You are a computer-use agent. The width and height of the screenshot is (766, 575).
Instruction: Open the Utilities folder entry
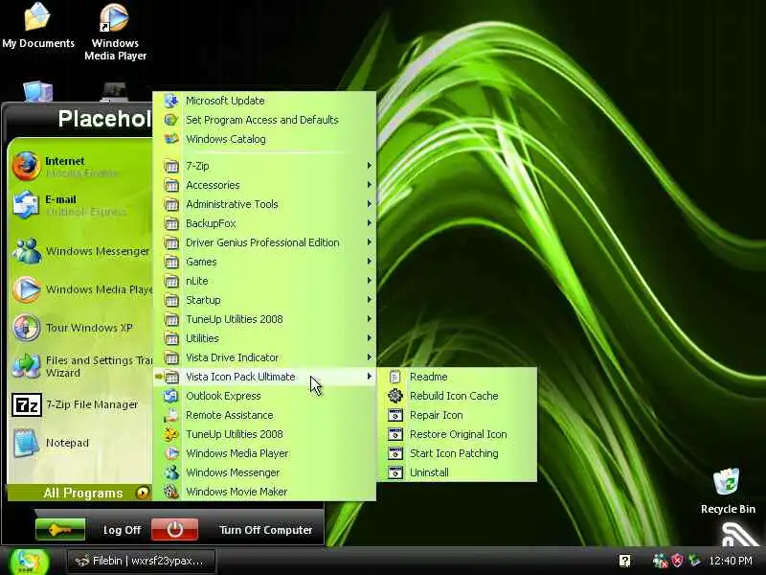(264, 338)
